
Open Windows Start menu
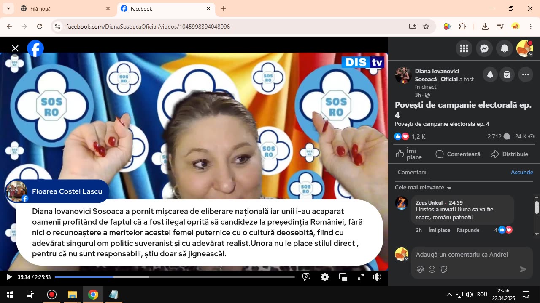[x=10, y=295]
